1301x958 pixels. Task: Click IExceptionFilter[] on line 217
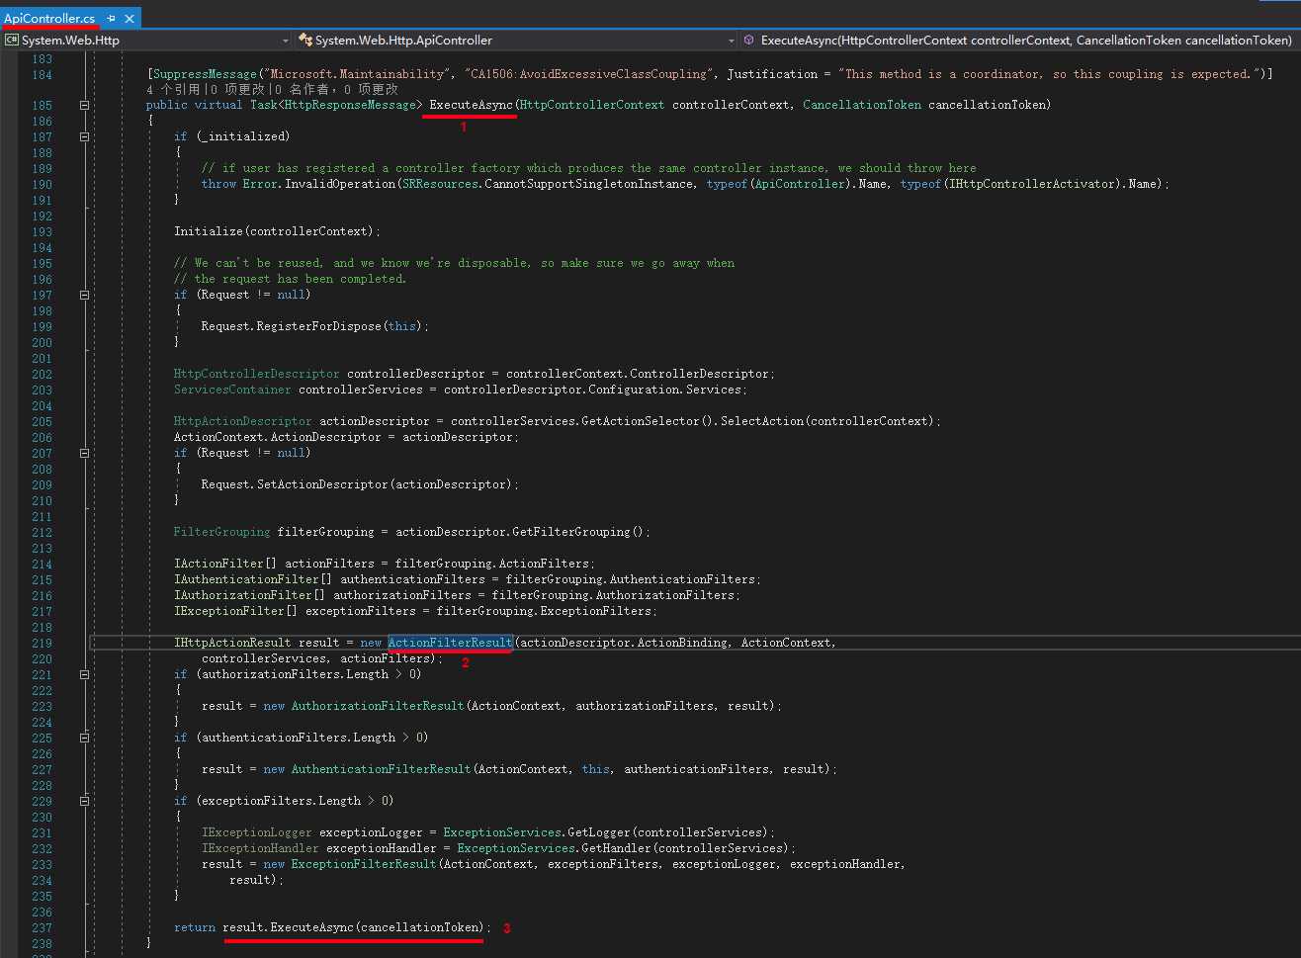point(236,611)
